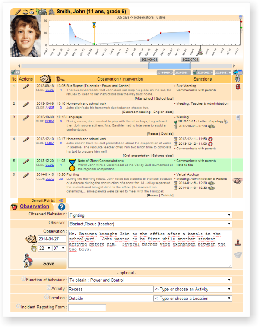Click the edit pencil for observation 6
This screenshot has width=259, height=327.
click(x=26, y=176)
